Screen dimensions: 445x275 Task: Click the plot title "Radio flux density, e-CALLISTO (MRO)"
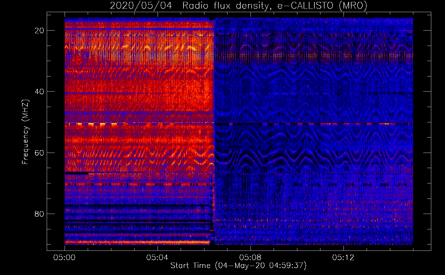click(275, 5)
